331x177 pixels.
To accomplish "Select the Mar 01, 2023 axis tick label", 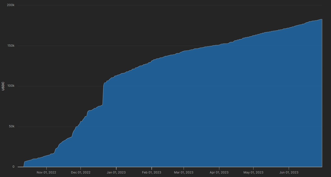I will point(184,172).
